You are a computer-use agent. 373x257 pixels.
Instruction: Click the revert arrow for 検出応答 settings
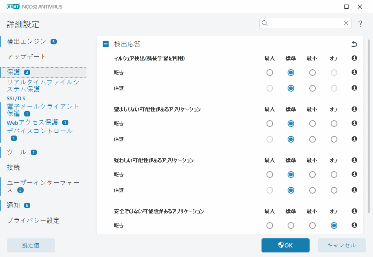354,43
